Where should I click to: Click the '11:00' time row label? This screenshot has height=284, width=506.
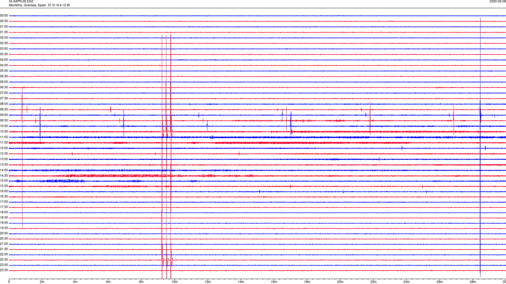4,137
